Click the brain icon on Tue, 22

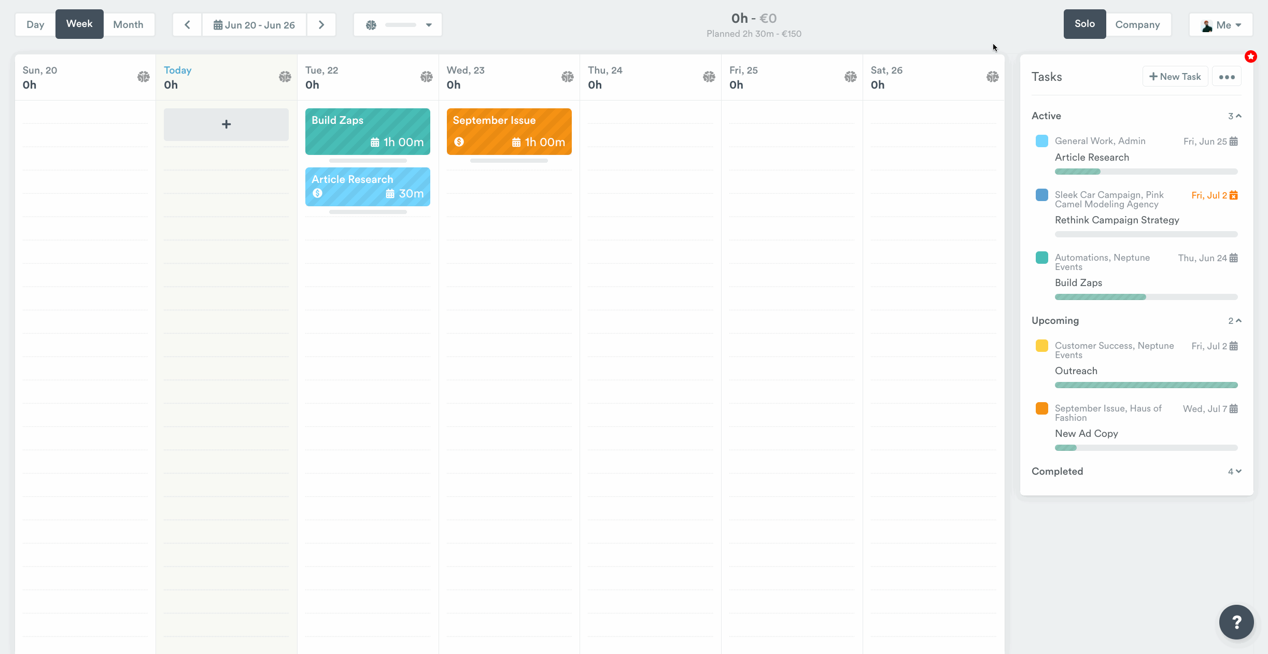pos(426,77)
